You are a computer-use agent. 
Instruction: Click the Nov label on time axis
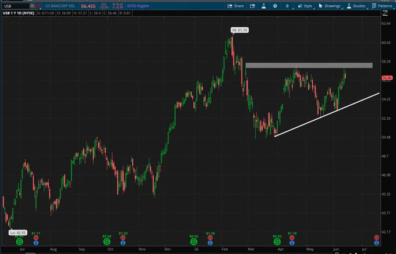(142, 249)
